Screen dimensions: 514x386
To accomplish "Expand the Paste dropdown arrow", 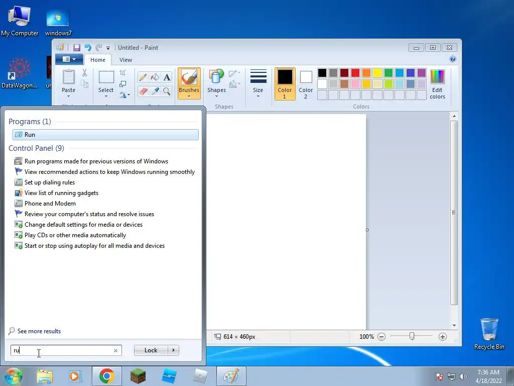I will 68,96.
